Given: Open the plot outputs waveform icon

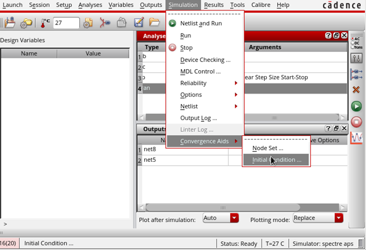Looking at the screenshot, I should [357, 138].
